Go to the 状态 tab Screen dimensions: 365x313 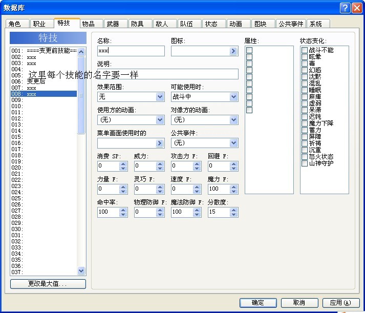pyautogui.click(x=214, y=24)
